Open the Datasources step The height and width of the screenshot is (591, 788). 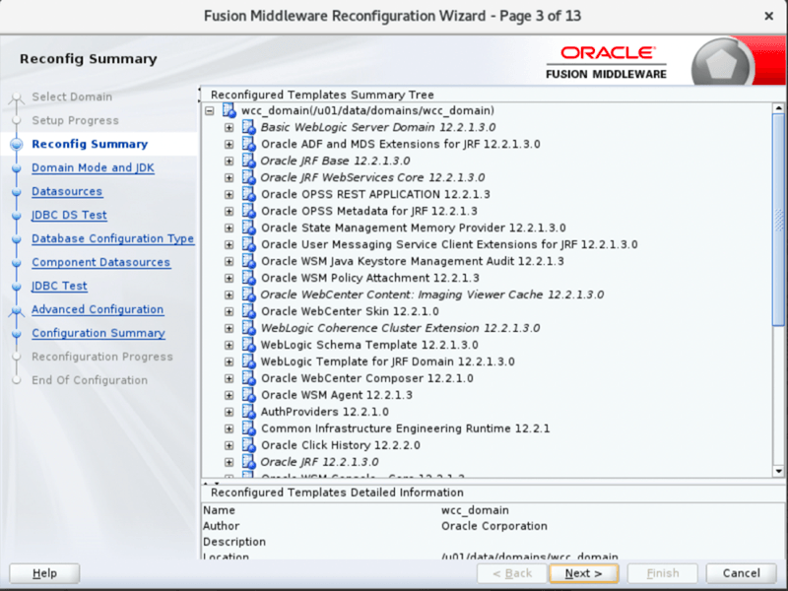[67, 191]
